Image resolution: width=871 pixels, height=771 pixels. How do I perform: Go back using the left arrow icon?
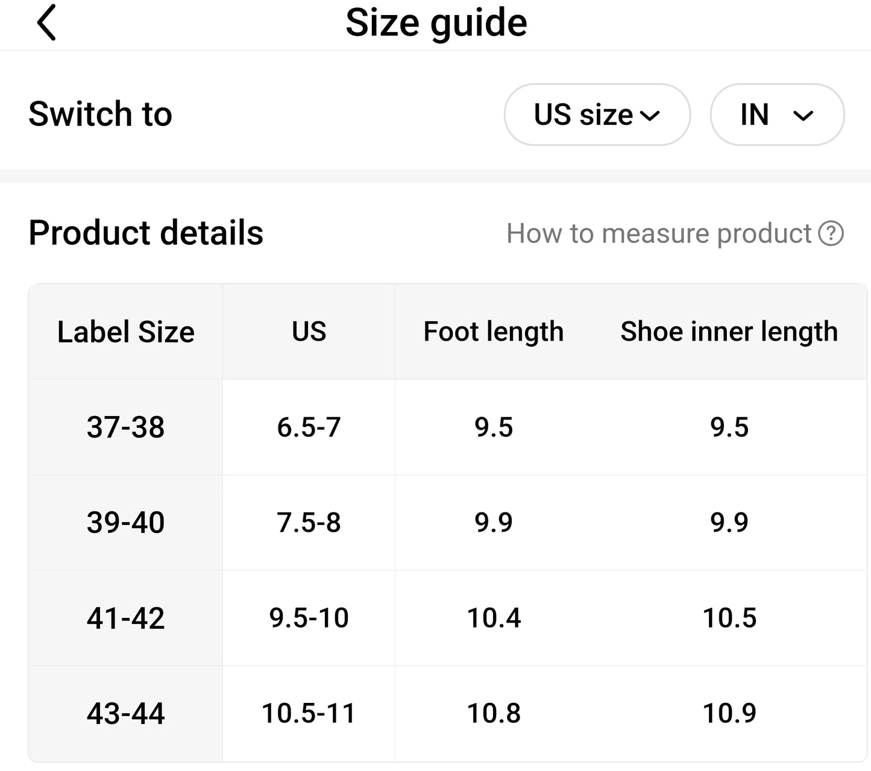click(46, 23)
